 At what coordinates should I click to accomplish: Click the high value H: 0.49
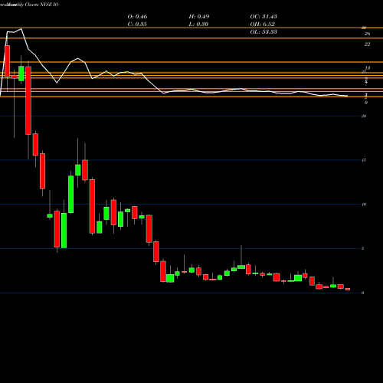click(x=199, y=17)
